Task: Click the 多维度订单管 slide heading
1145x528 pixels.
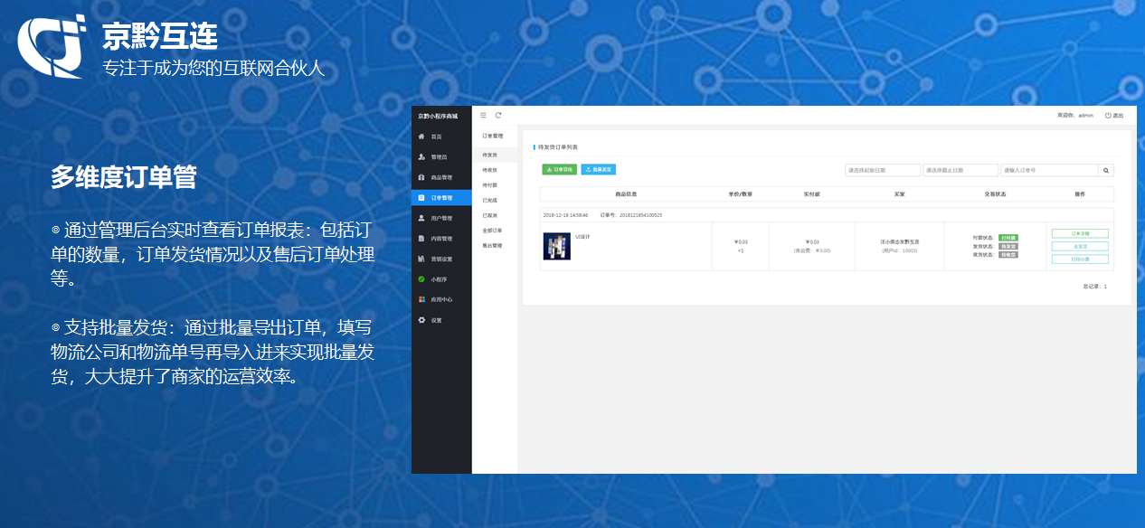Action: coord(123,177)
